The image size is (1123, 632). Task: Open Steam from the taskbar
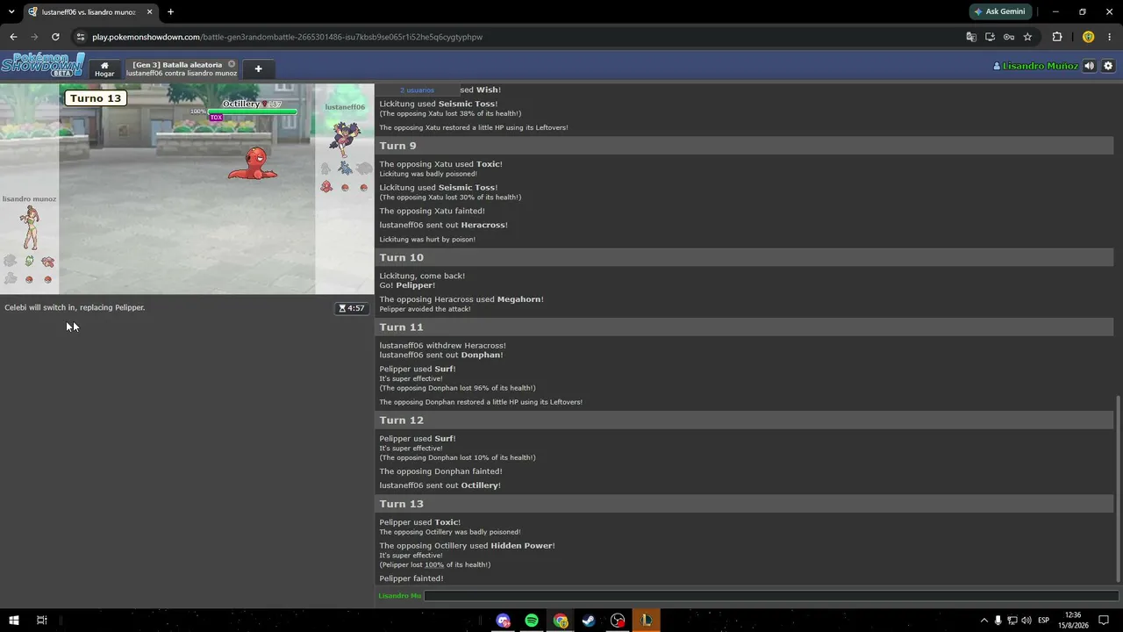589,621
